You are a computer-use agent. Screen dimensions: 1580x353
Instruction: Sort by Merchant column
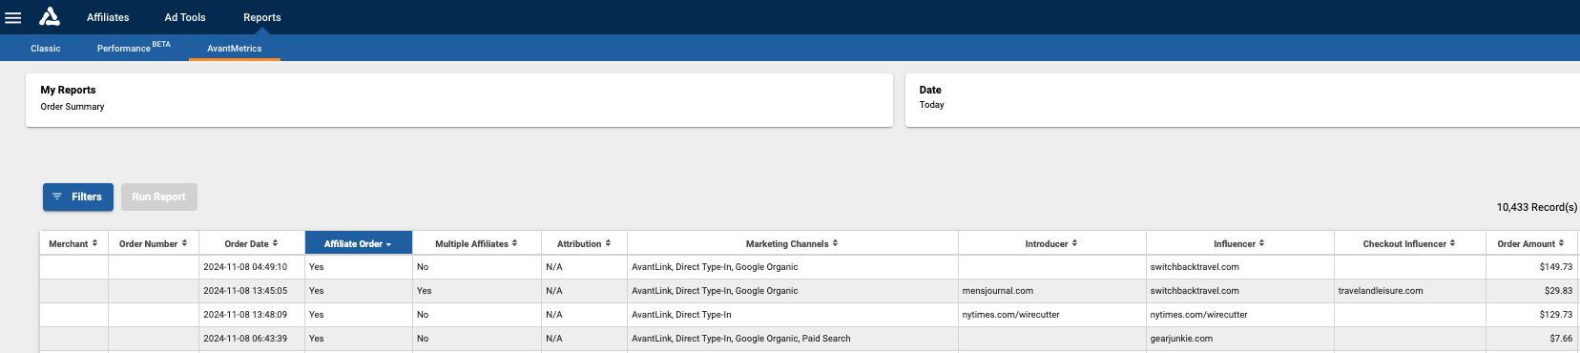(73, 243)
